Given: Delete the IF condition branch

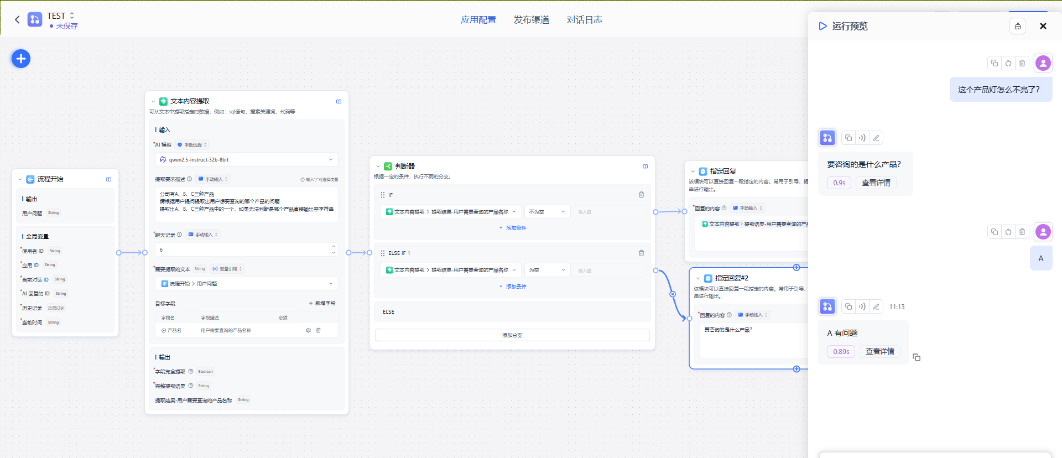Looking at the screenshot, I should click(x=641, y=195).
